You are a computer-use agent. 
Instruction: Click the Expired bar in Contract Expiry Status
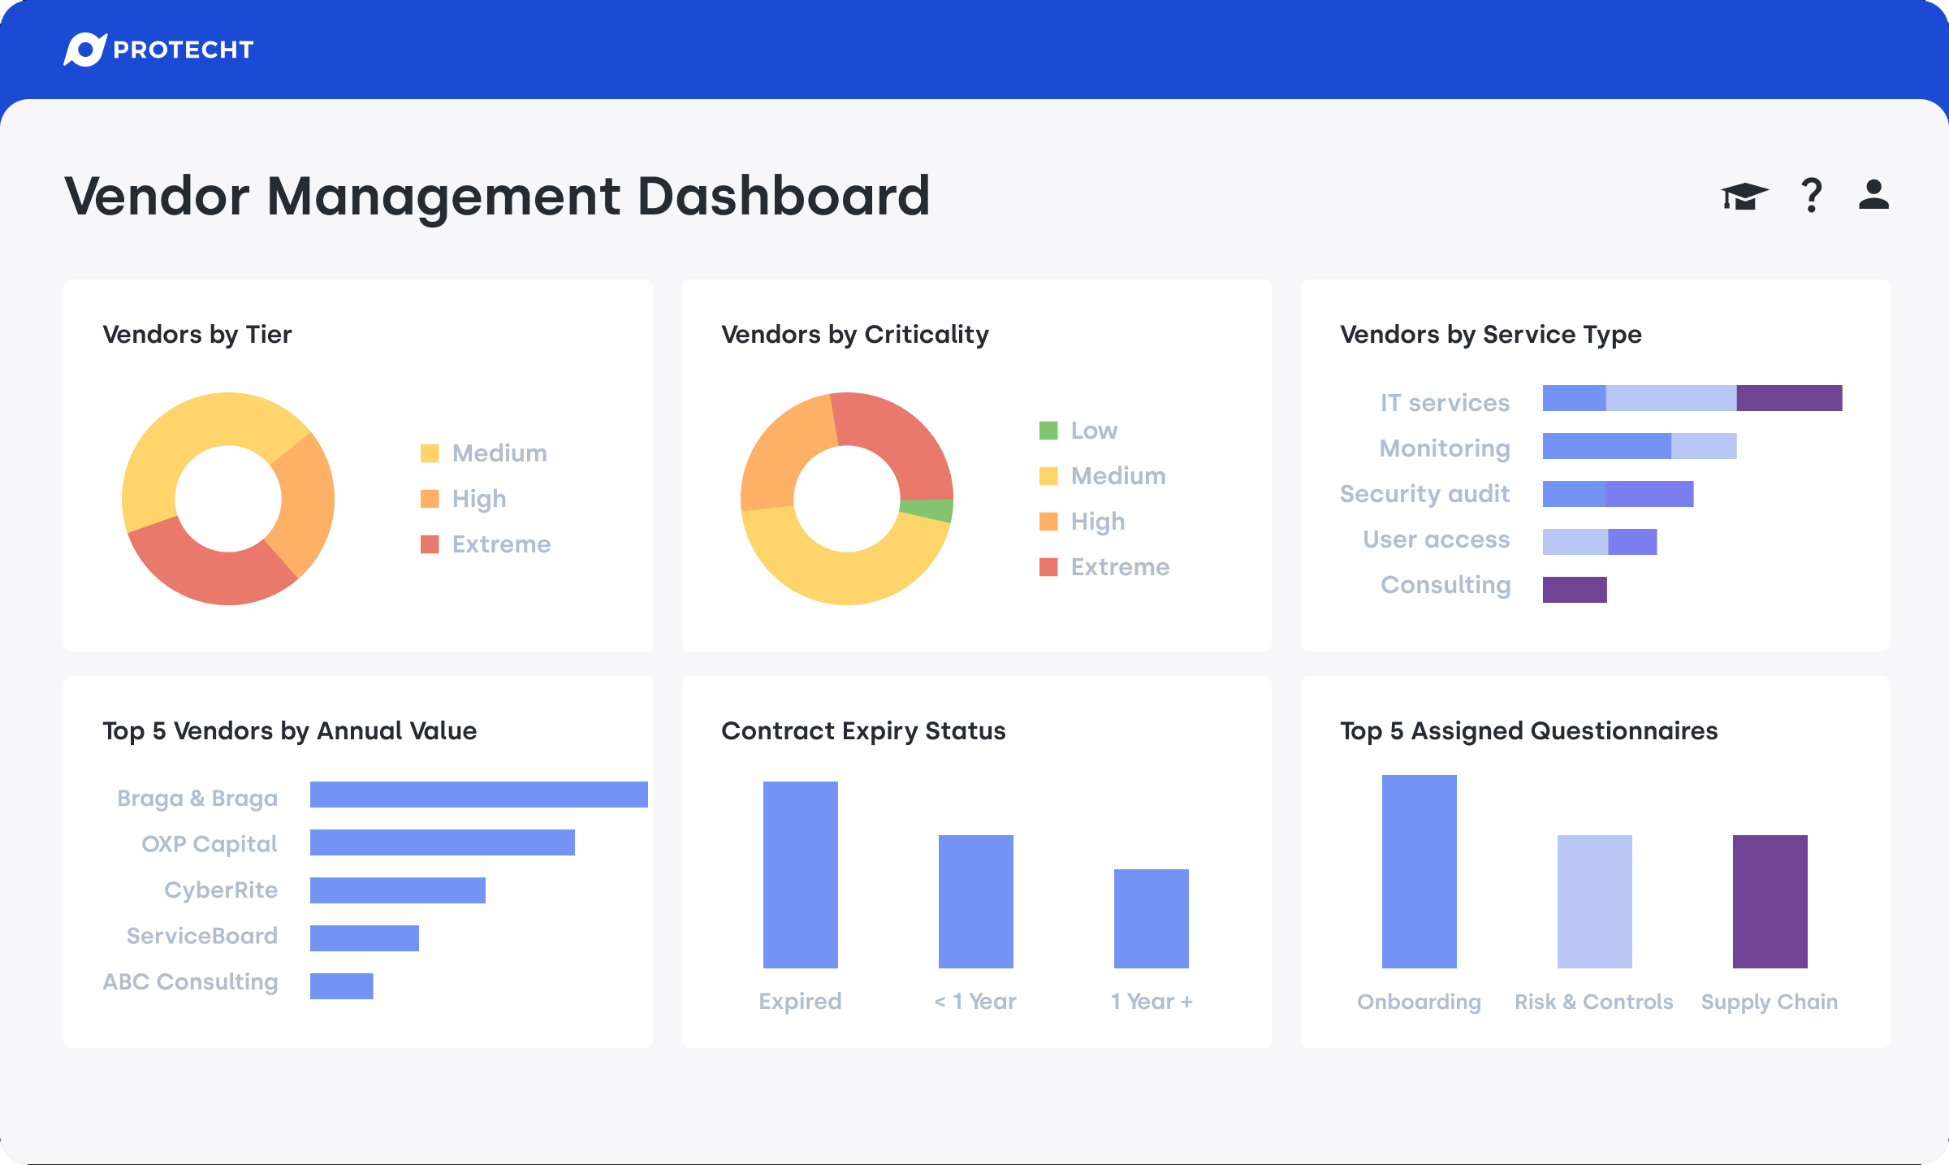pyautogui.click(x=800, y=873)
